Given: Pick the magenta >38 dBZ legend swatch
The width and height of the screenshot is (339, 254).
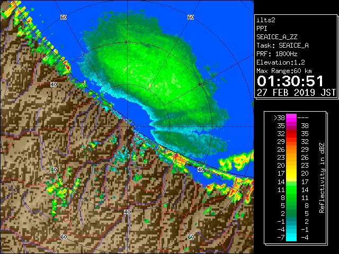Looking at the screenshot, I should pyautogui.click(x=291, y=117).
